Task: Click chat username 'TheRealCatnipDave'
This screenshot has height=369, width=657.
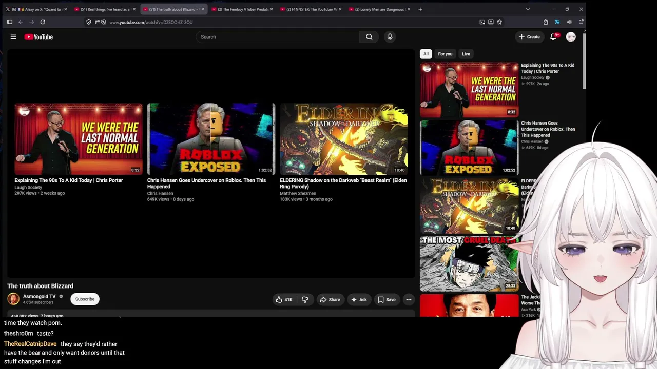Action: point(30,344)
